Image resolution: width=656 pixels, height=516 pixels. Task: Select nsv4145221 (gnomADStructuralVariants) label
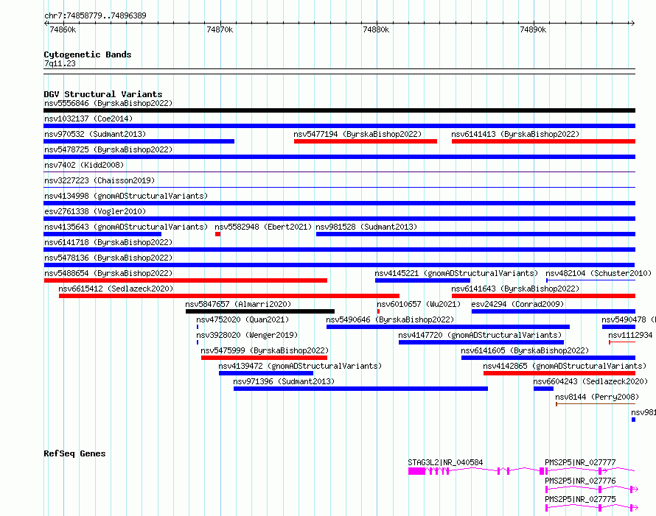(x=456, y=273)
